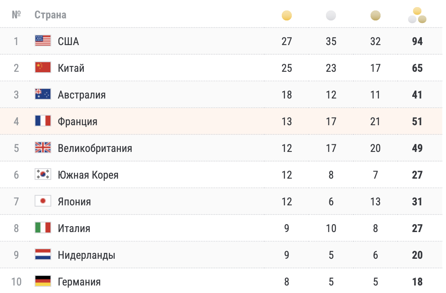
Task: Click the Страна column header
Action: point(50,15)
